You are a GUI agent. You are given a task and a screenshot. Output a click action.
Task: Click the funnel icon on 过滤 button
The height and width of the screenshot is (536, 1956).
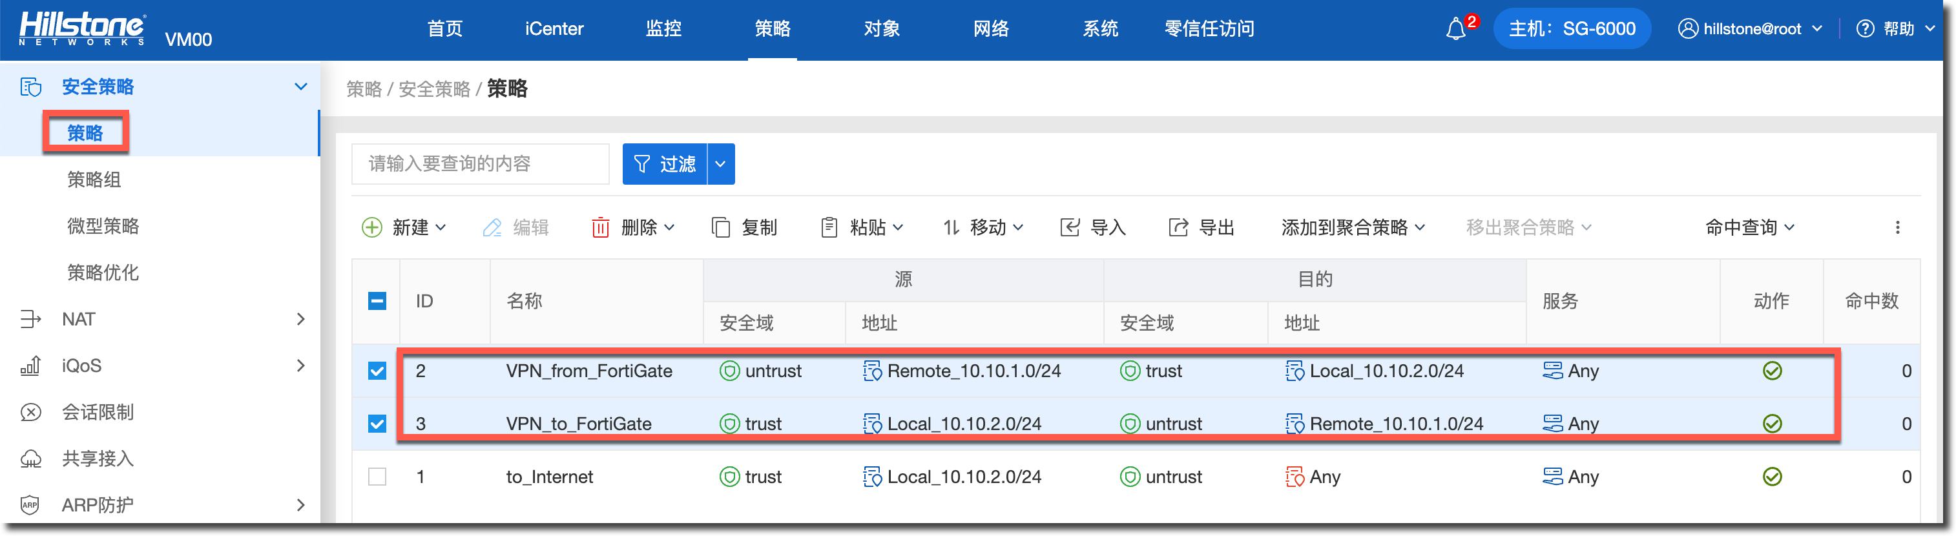point(641,164)
